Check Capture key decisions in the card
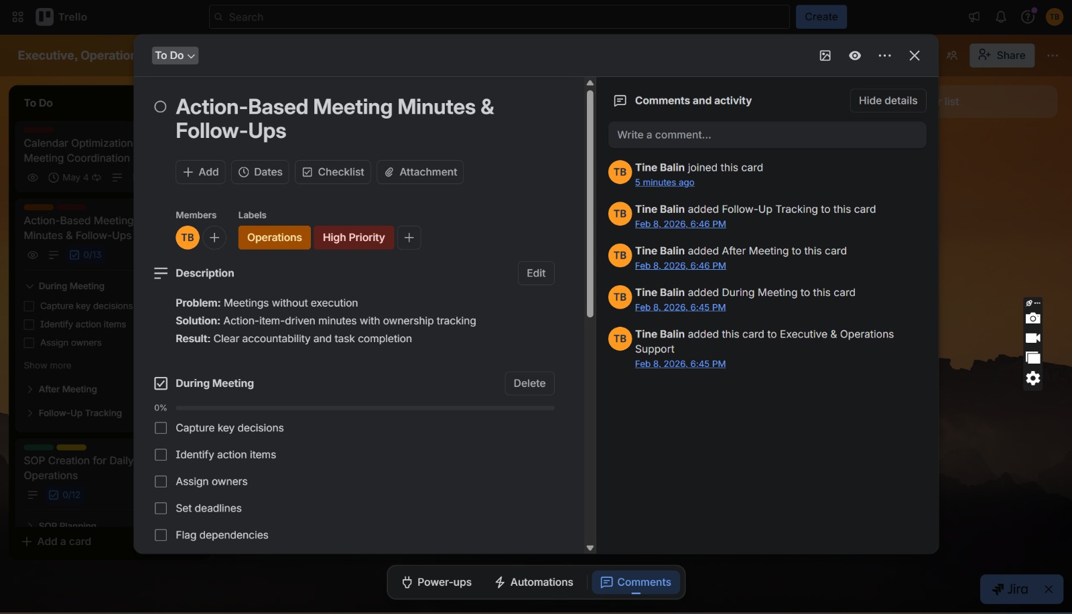This screenshot has height=614, width=1072. tap(161, 428)
